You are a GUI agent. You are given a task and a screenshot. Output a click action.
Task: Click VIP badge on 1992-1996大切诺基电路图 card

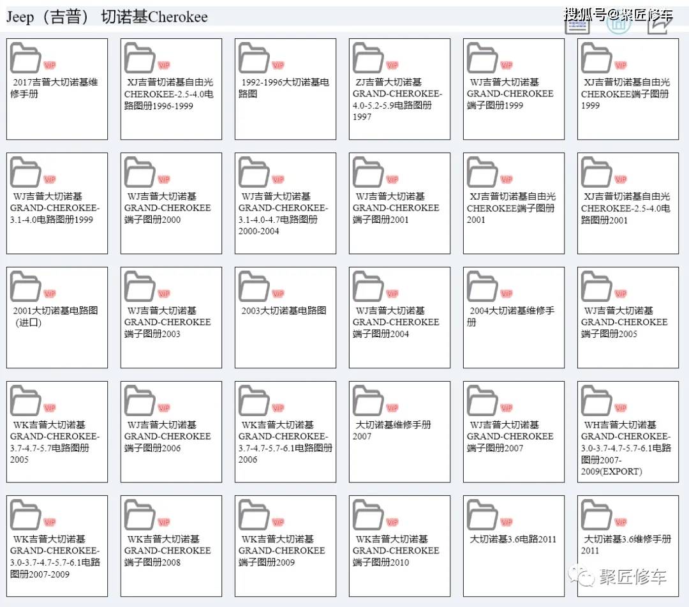[278, 65]
